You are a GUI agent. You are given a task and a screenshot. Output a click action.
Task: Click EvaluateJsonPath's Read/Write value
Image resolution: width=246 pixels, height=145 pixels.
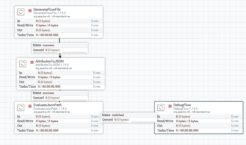[47, 121]
